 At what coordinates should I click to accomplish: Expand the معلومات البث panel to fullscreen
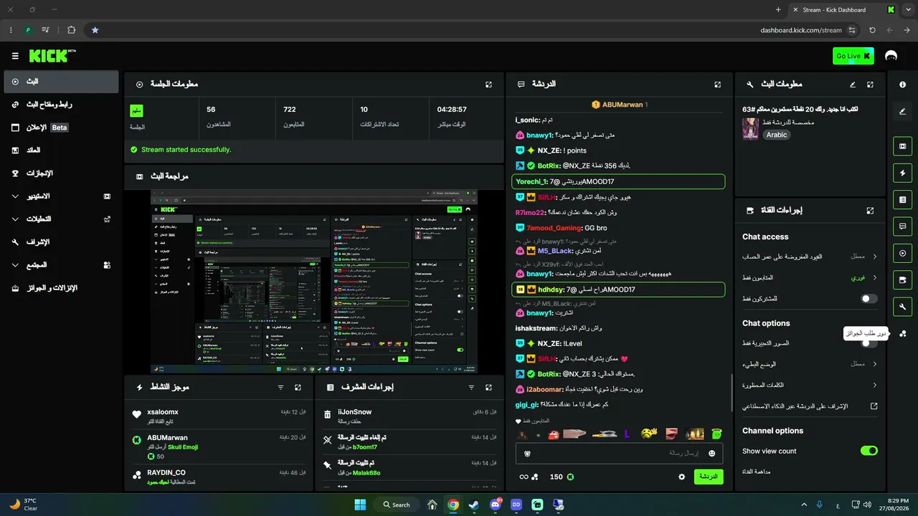[x=870, y=85]
